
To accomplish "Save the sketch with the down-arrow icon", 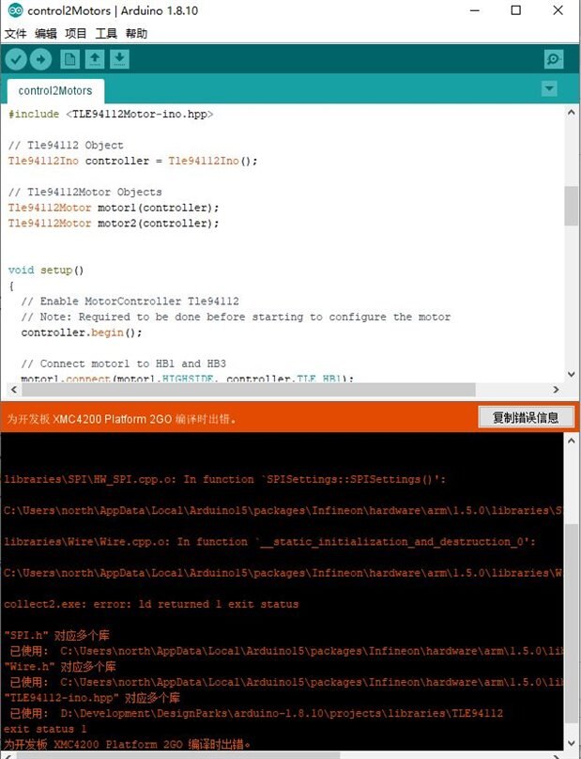I will [119, 59].
